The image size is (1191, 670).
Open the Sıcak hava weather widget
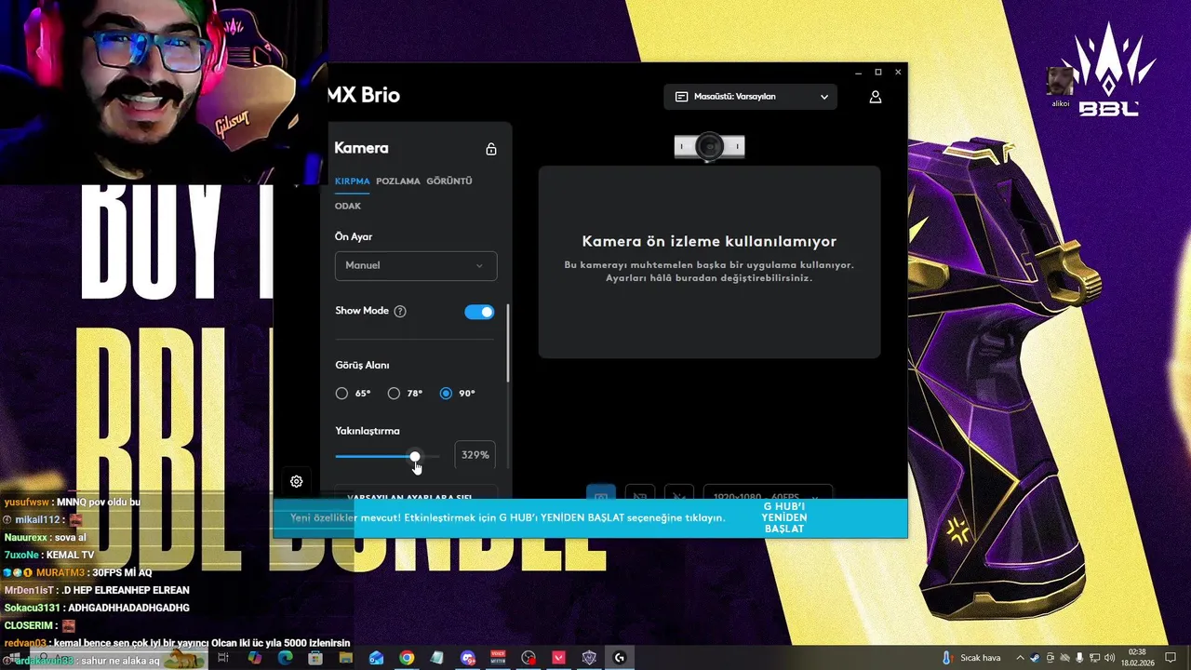[970, 657]
